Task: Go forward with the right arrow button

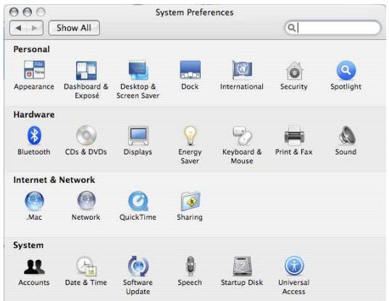Action: click(35, 28)
